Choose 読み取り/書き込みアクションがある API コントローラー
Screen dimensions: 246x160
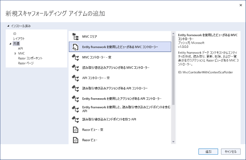(x=120, y=88)
